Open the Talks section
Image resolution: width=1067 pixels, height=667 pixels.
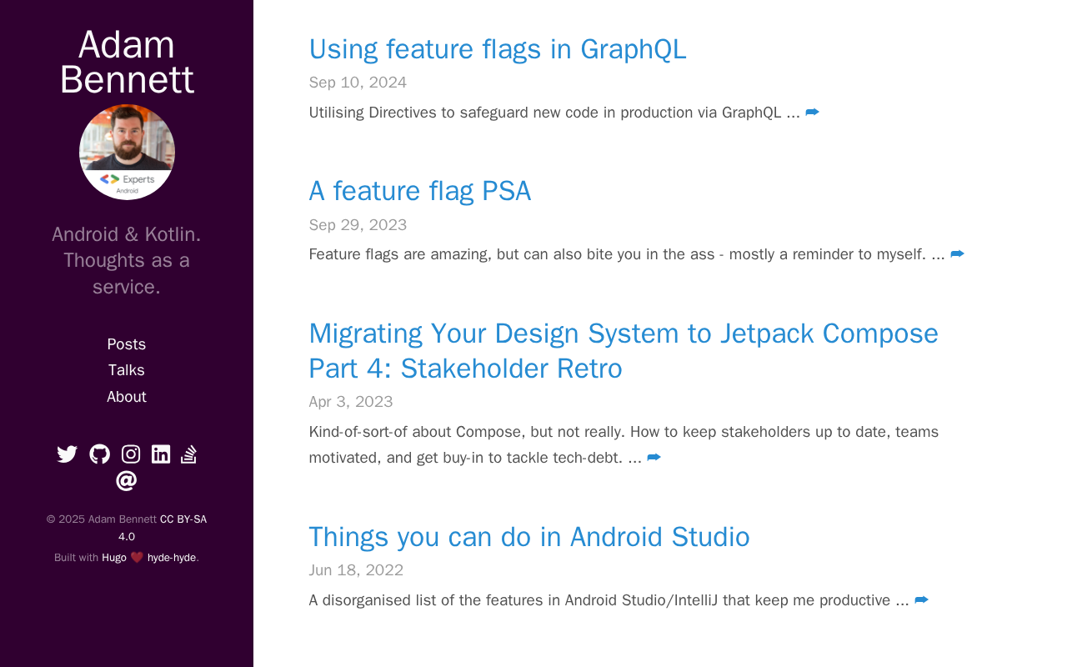tap(127, 370)
